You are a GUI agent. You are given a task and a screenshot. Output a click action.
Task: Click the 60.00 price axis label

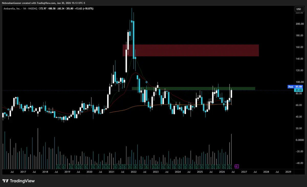(x=299, y=105)
